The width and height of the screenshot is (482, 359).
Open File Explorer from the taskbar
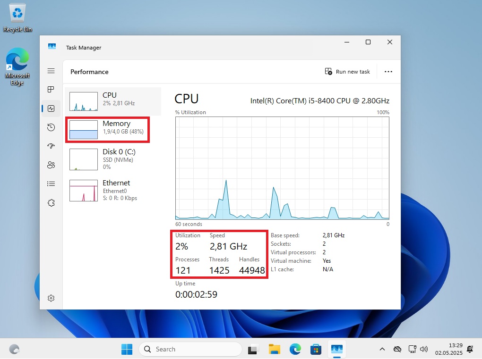pyautogui.click(x=274, y=349)
